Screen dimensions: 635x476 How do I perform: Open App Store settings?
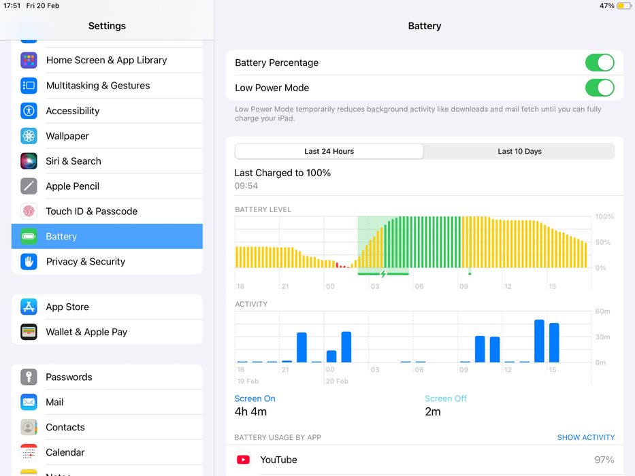[107, 307]
